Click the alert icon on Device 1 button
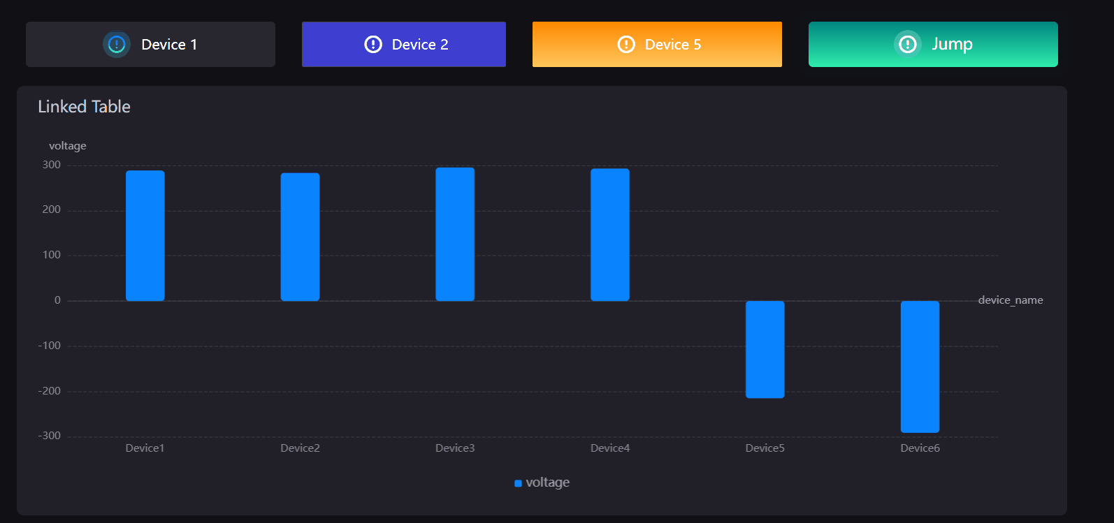The image size is (1114, 523). [117, 45]
